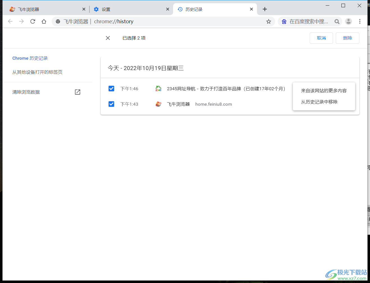Click the Baidu paw search engine icon
Viewport: 370px width, 283px height.
[x=284, y=22]
